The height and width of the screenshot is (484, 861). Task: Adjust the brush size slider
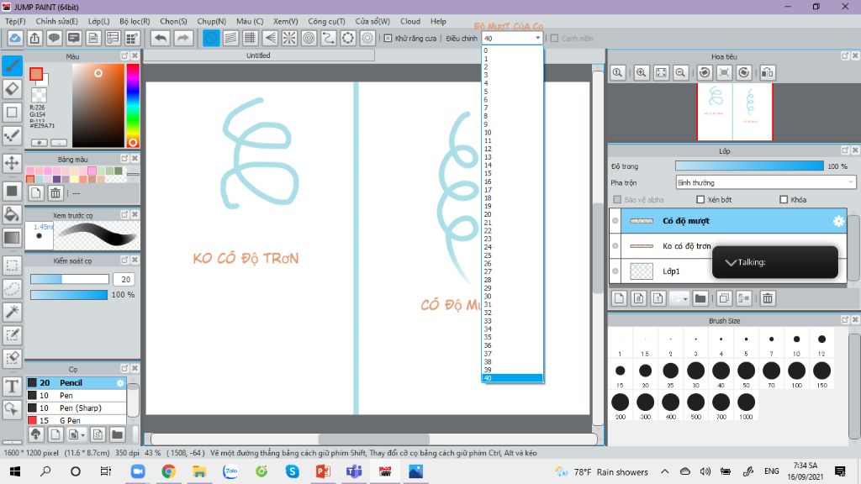point(69,279)
